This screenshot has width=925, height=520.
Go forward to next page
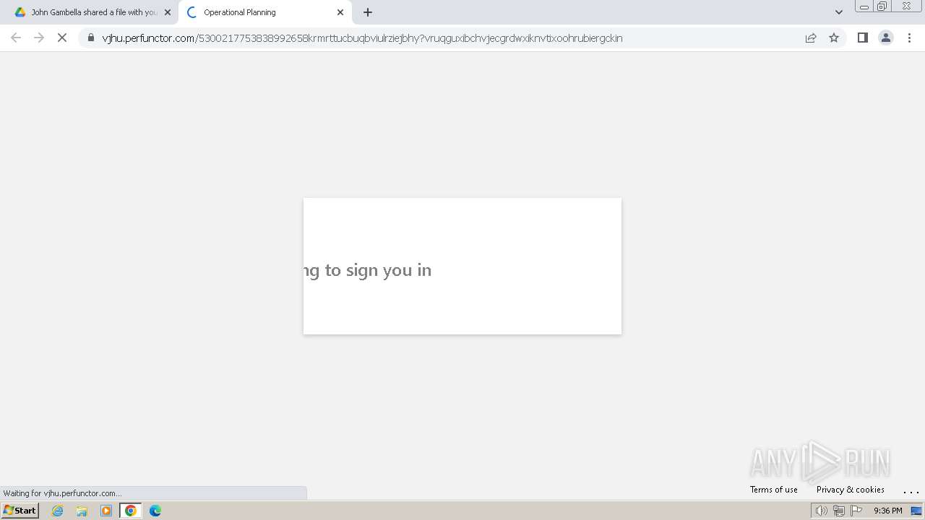click(x=39, y=38)
